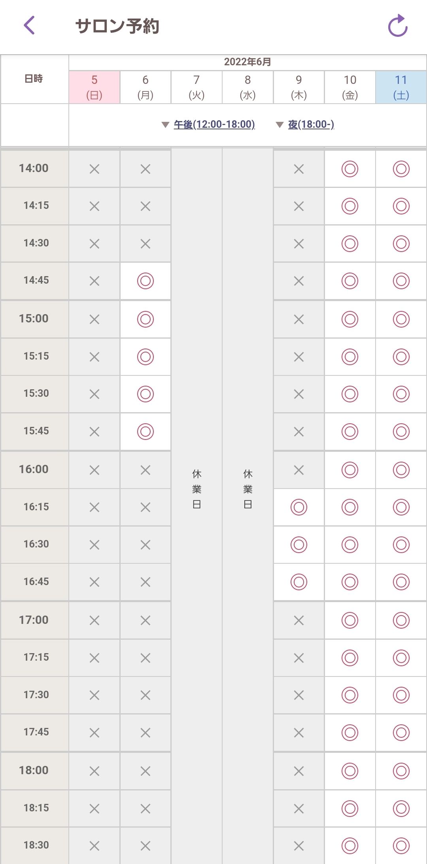The width and height of the screenshot is (427, 864).
Task: Tap unavailable slot Sunday 5 at 14:00
Action: (x=94, y=169)
